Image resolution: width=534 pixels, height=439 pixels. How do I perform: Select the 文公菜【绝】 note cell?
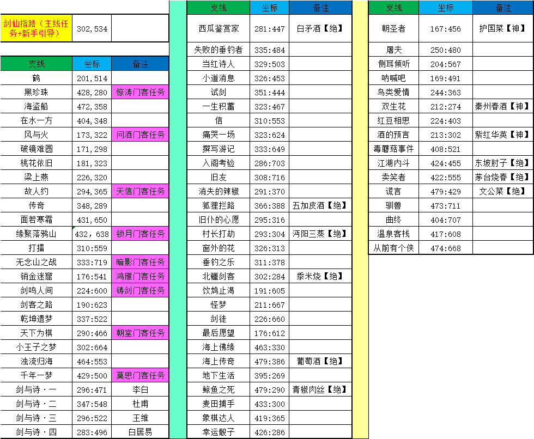[x=502, y=192]
